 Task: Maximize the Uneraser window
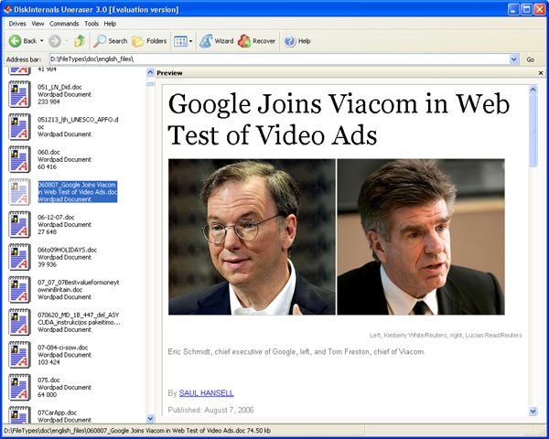coord(527,9)
